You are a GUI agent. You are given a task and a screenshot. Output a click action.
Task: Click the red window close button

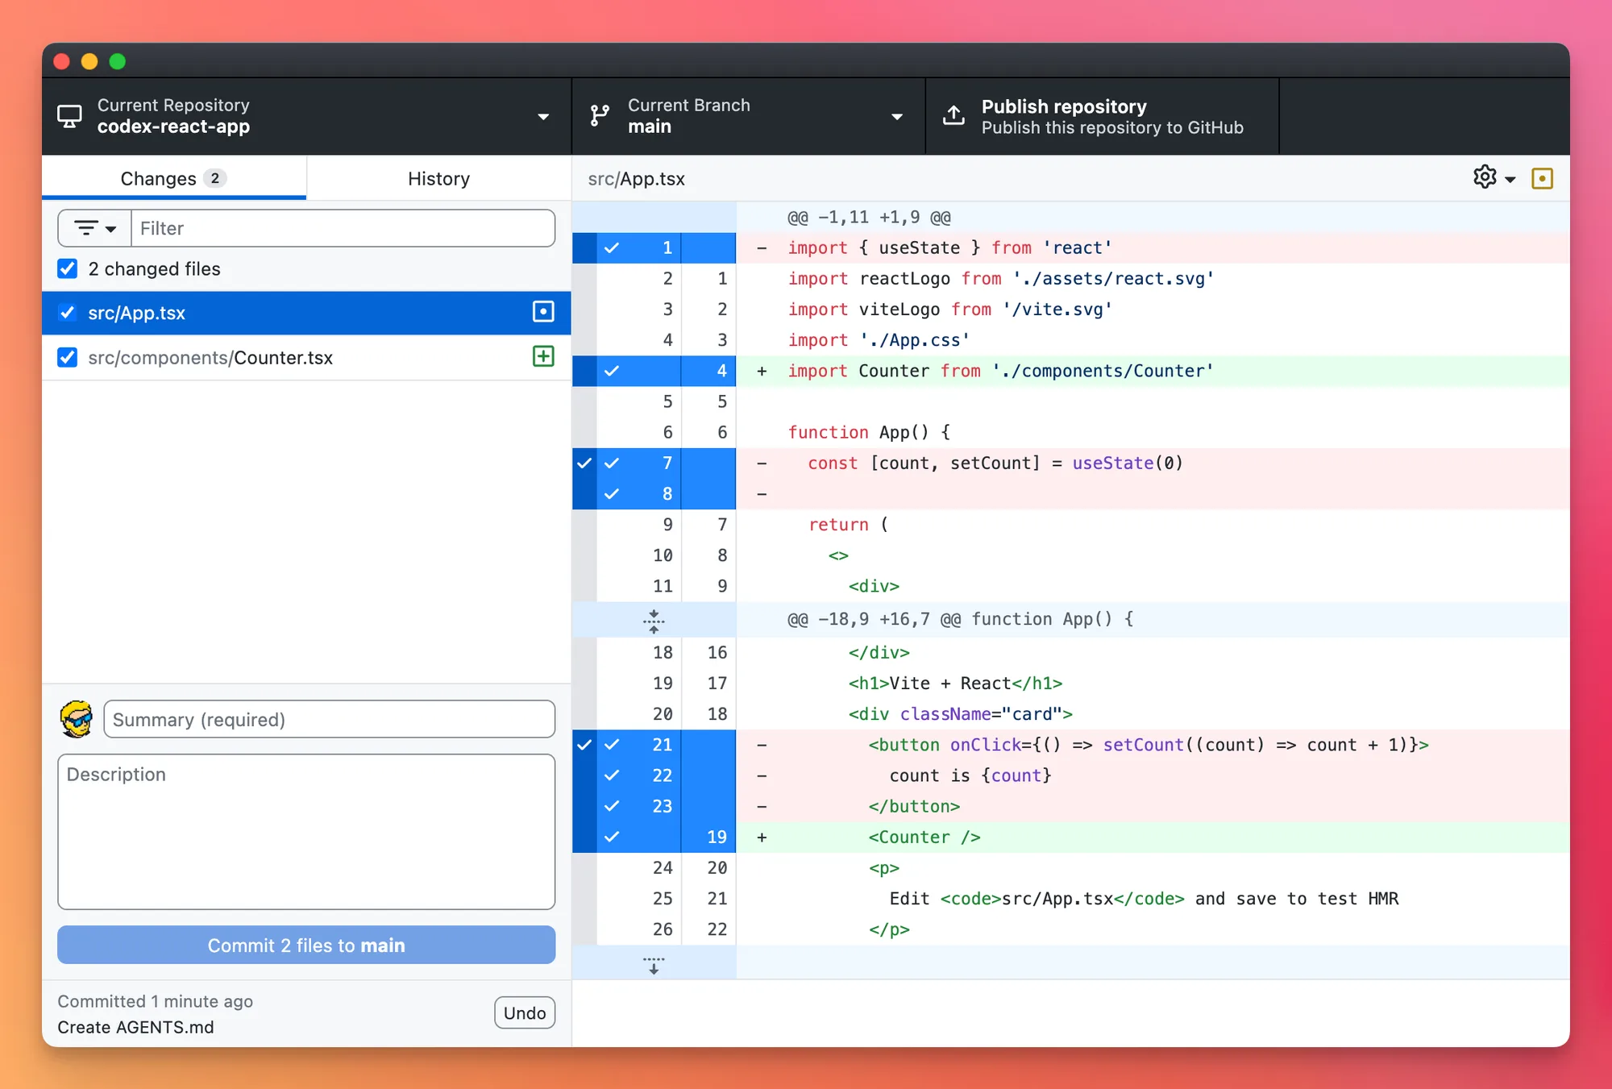pyautogui.click(x=61, y=61)
